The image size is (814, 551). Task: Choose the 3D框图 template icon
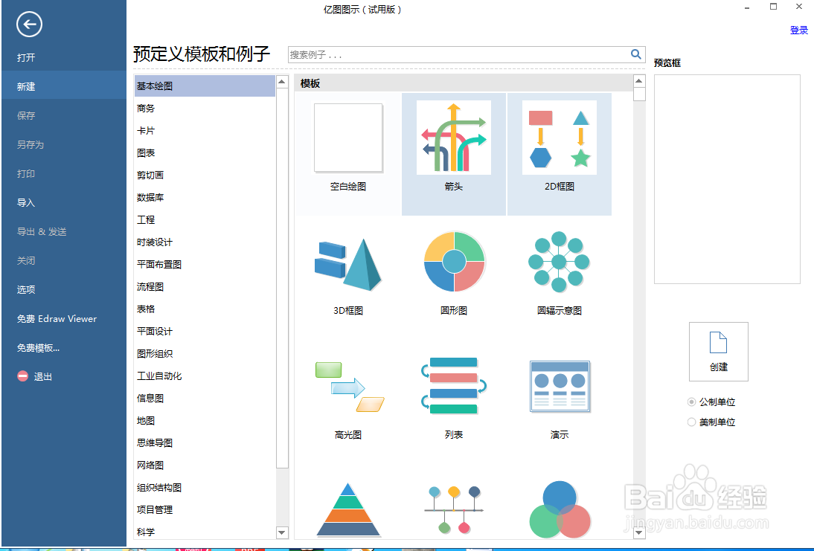click(x=348, y=264)
